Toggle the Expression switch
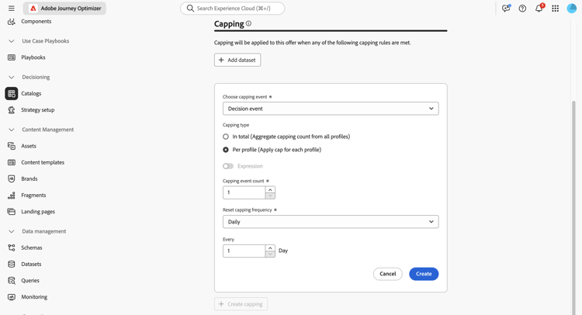 (x=228, y=166)
